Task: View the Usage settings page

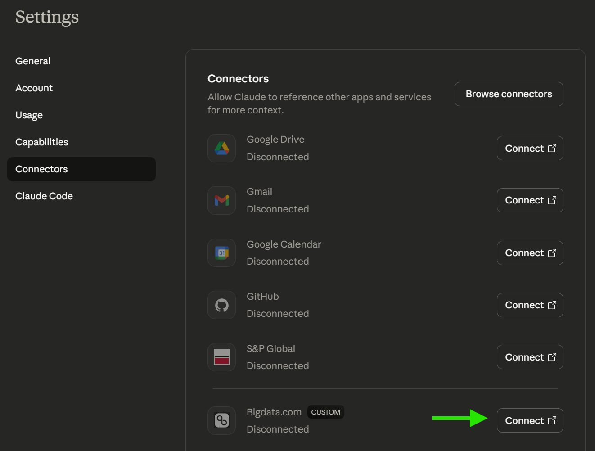Action: tap(29, 115)
